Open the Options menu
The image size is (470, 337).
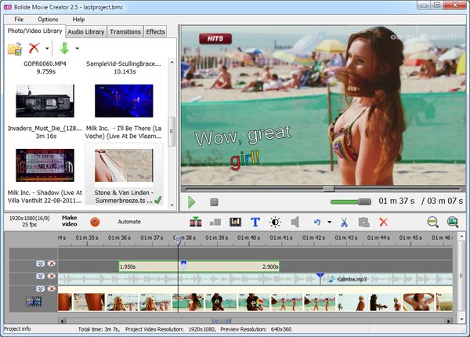tap(48, 19)
